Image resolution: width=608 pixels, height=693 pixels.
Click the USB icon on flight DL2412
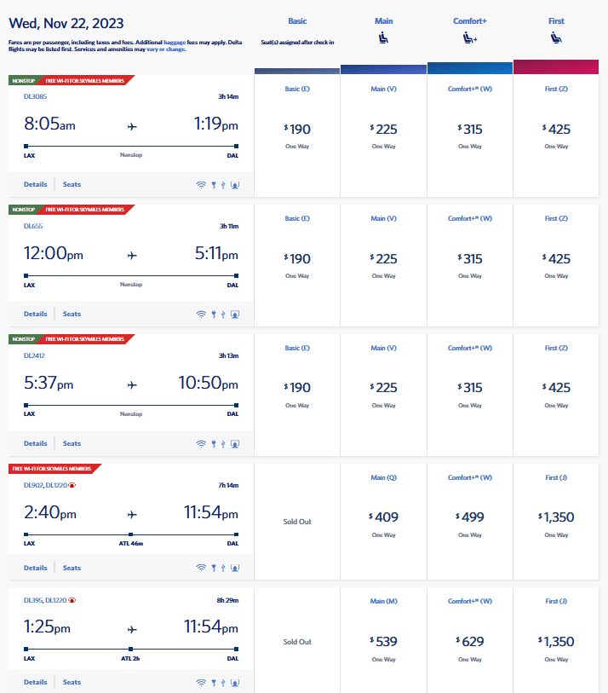point(222,443)
